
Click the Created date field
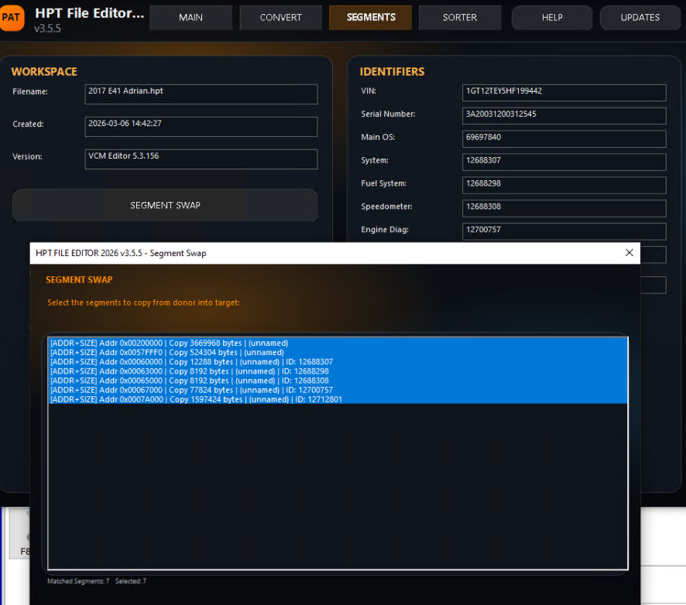(201, 126)
